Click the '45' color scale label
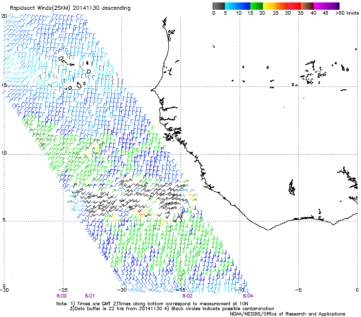The height and width of the screenshot is (317, 361). pyautogui.click(x=325, y=13)
